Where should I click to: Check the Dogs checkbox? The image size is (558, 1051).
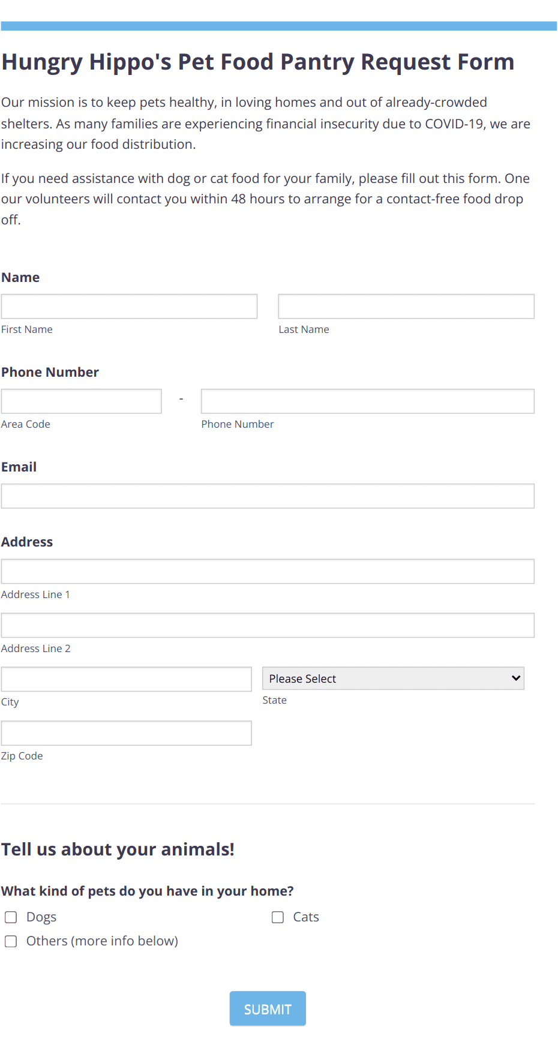coord(10,917)
